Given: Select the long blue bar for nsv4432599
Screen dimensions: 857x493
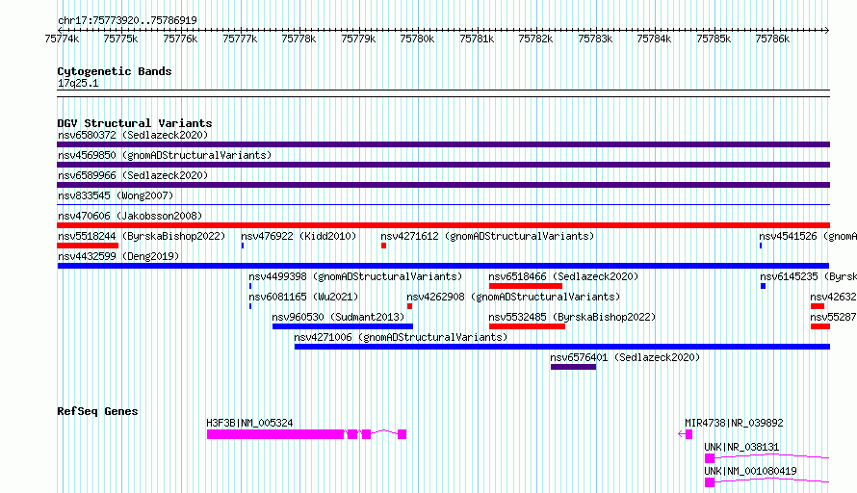Looking at the screenshot, I should pyautogui.click(x=443, y=266).
